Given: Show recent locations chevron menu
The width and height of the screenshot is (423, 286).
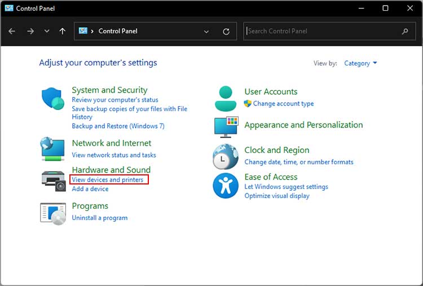Looking at the screenshot, I should tap(47, 31).
